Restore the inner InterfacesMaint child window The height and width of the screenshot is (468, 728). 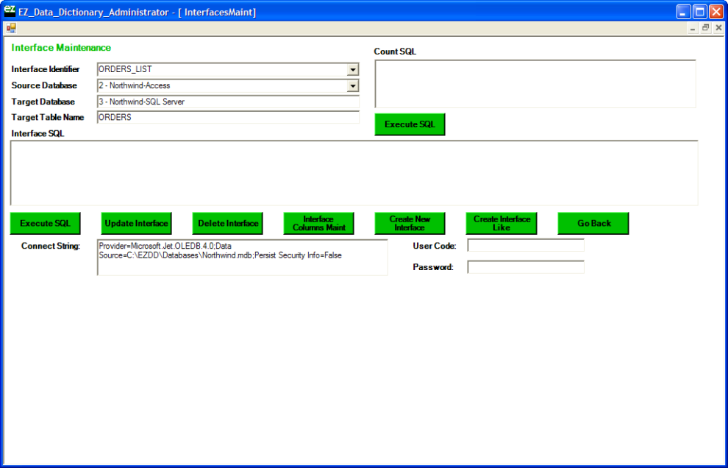[705, 28]
